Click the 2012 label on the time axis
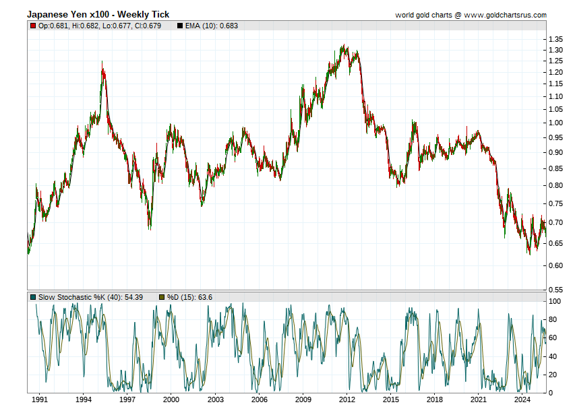Image resolution: width=573 pixels, height=417 pixels. point(347,399)
